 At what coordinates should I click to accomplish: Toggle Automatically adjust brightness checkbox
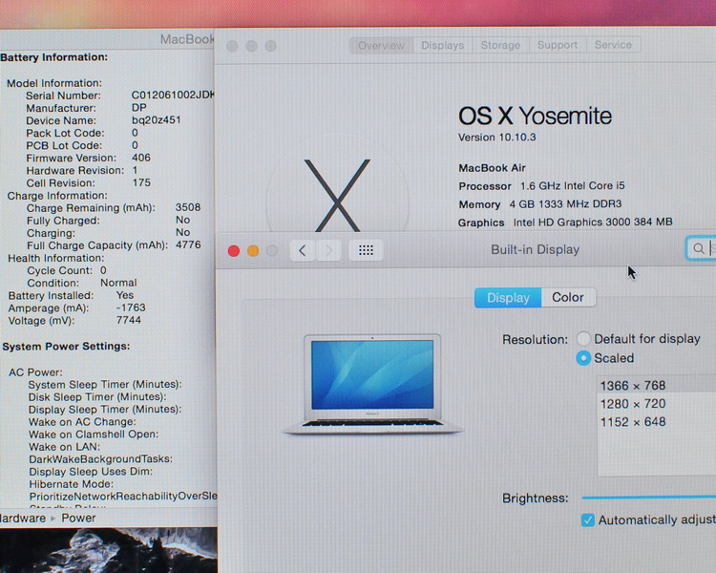[588, 520]
